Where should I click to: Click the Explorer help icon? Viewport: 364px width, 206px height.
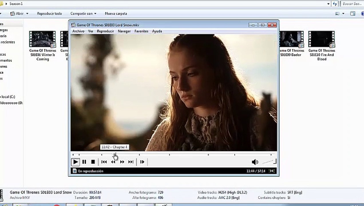pos(362,13)
